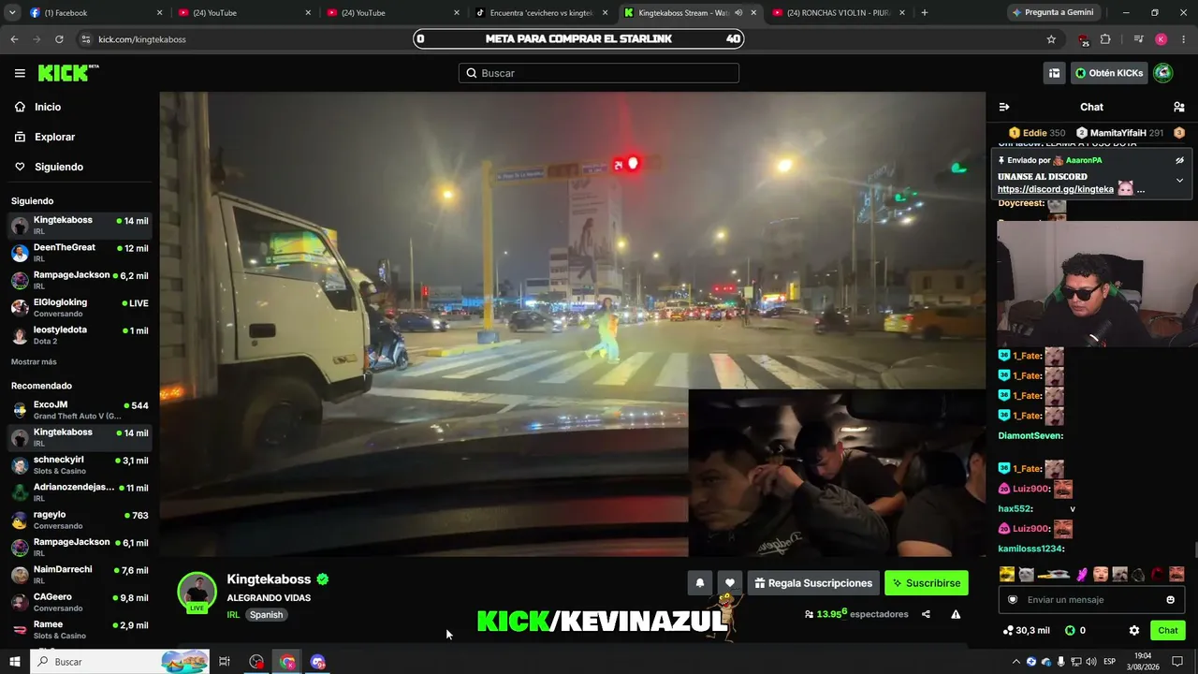The width and height of the screenshot is (1198, 674).
Task: Open the Kick hamburger menu
Action: tap(20, 73)
